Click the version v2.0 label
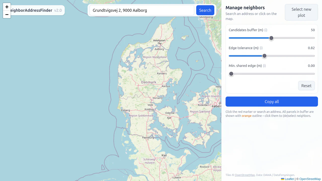 (58, 10)
